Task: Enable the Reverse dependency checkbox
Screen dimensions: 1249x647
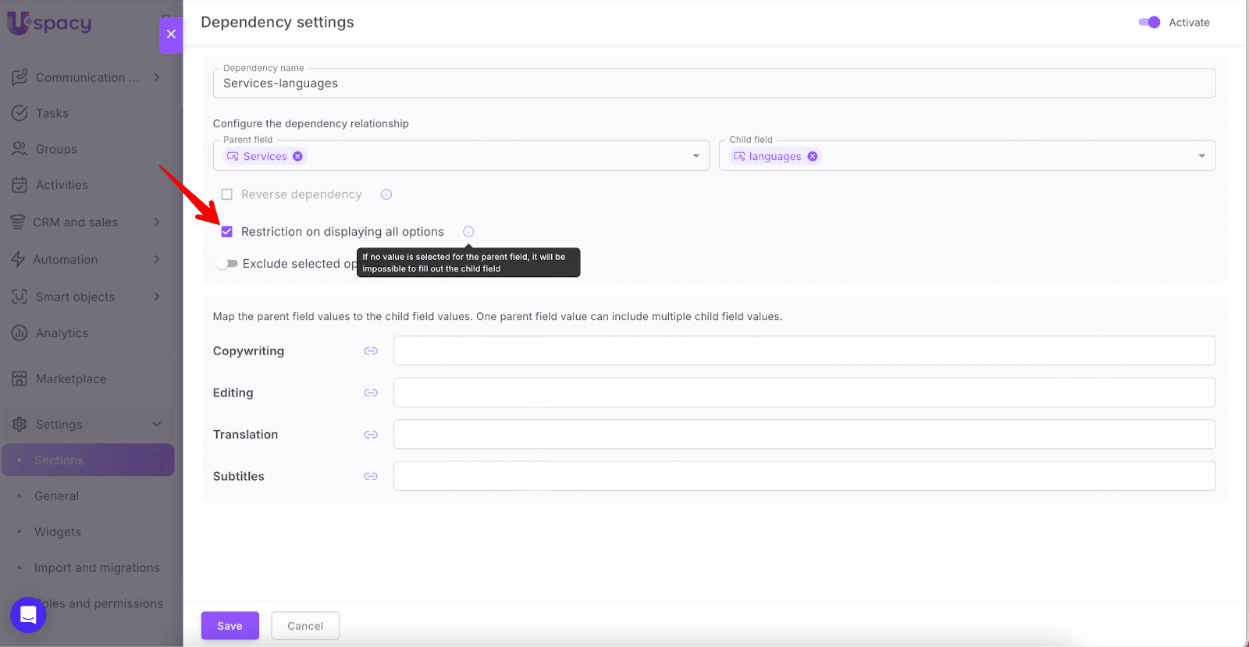Action: pos(227,194)
